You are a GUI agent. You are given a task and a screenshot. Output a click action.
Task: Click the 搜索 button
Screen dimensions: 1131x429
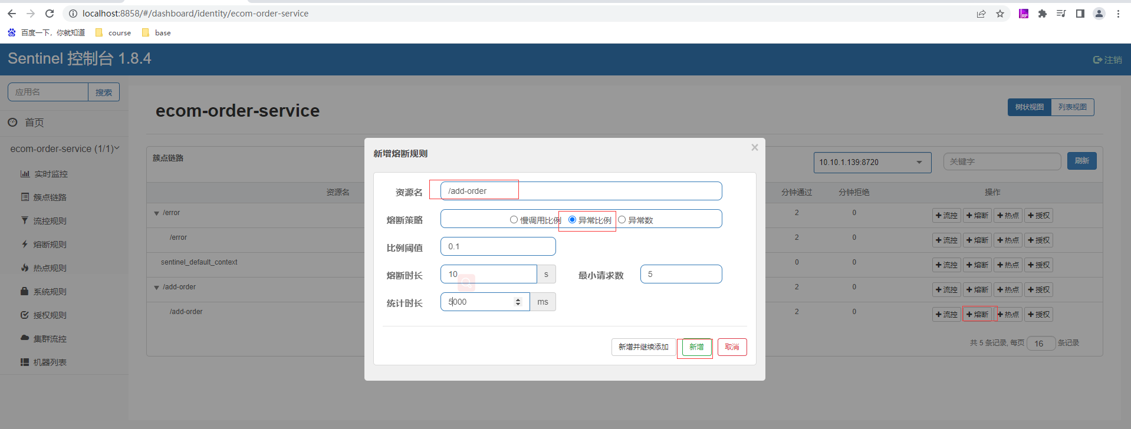click(x=104, y=92)
